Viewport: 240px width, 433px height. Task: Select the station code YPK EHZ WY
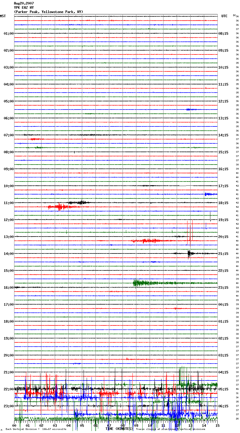(24, 8)
